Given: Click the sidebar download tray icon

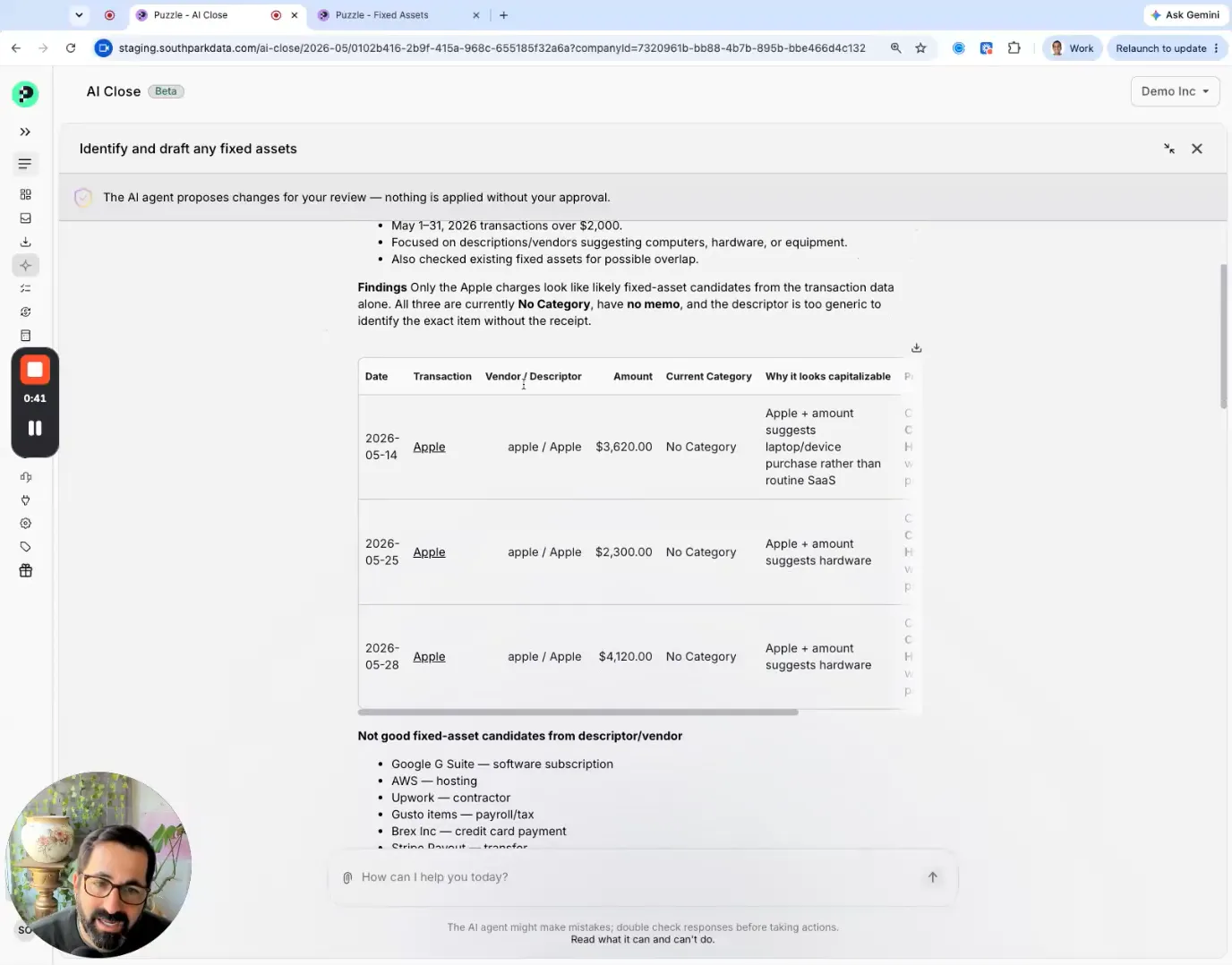Looking at the screenshot, I should (25, 242).
